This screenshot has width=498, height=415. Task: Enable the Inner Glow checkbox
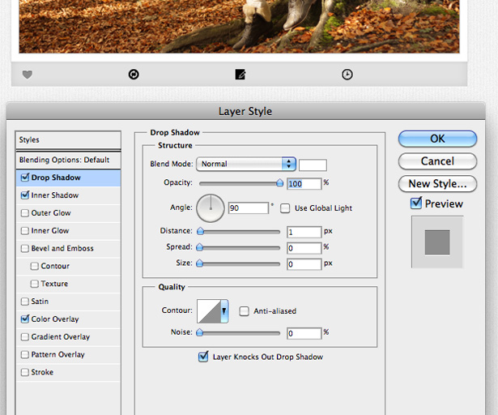click(x=25, y=230)
